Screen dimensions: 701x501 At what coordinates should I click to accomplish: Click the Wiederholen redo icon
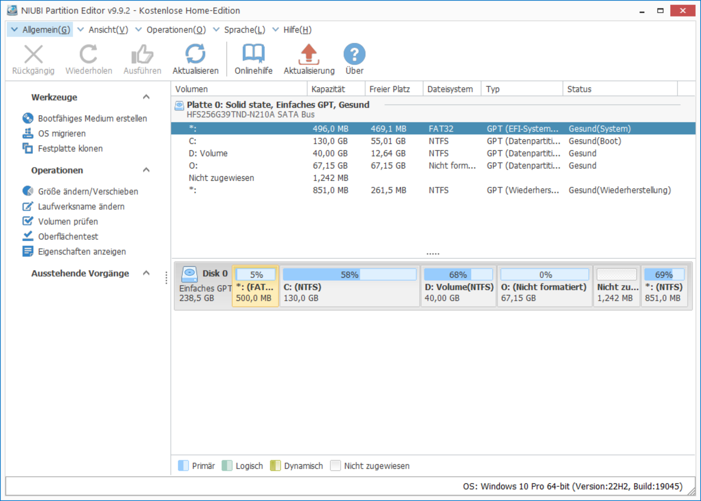pyautogui.click(x=88, y=54)
